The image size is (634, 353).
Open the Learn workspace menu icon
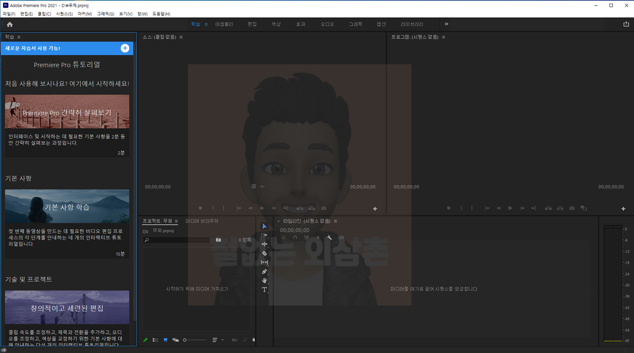pos(206,24)
